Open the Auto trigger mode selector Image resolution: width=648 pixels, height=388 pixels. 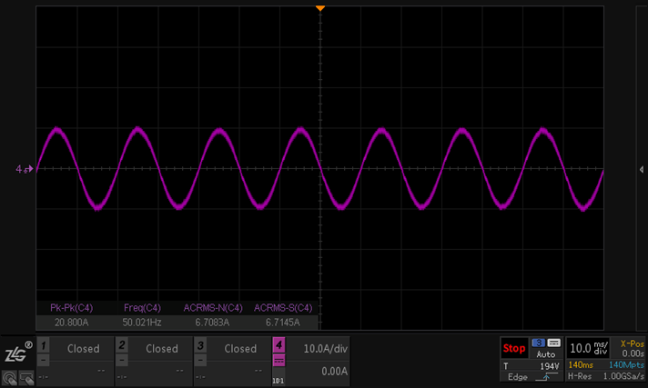point(545,353)
